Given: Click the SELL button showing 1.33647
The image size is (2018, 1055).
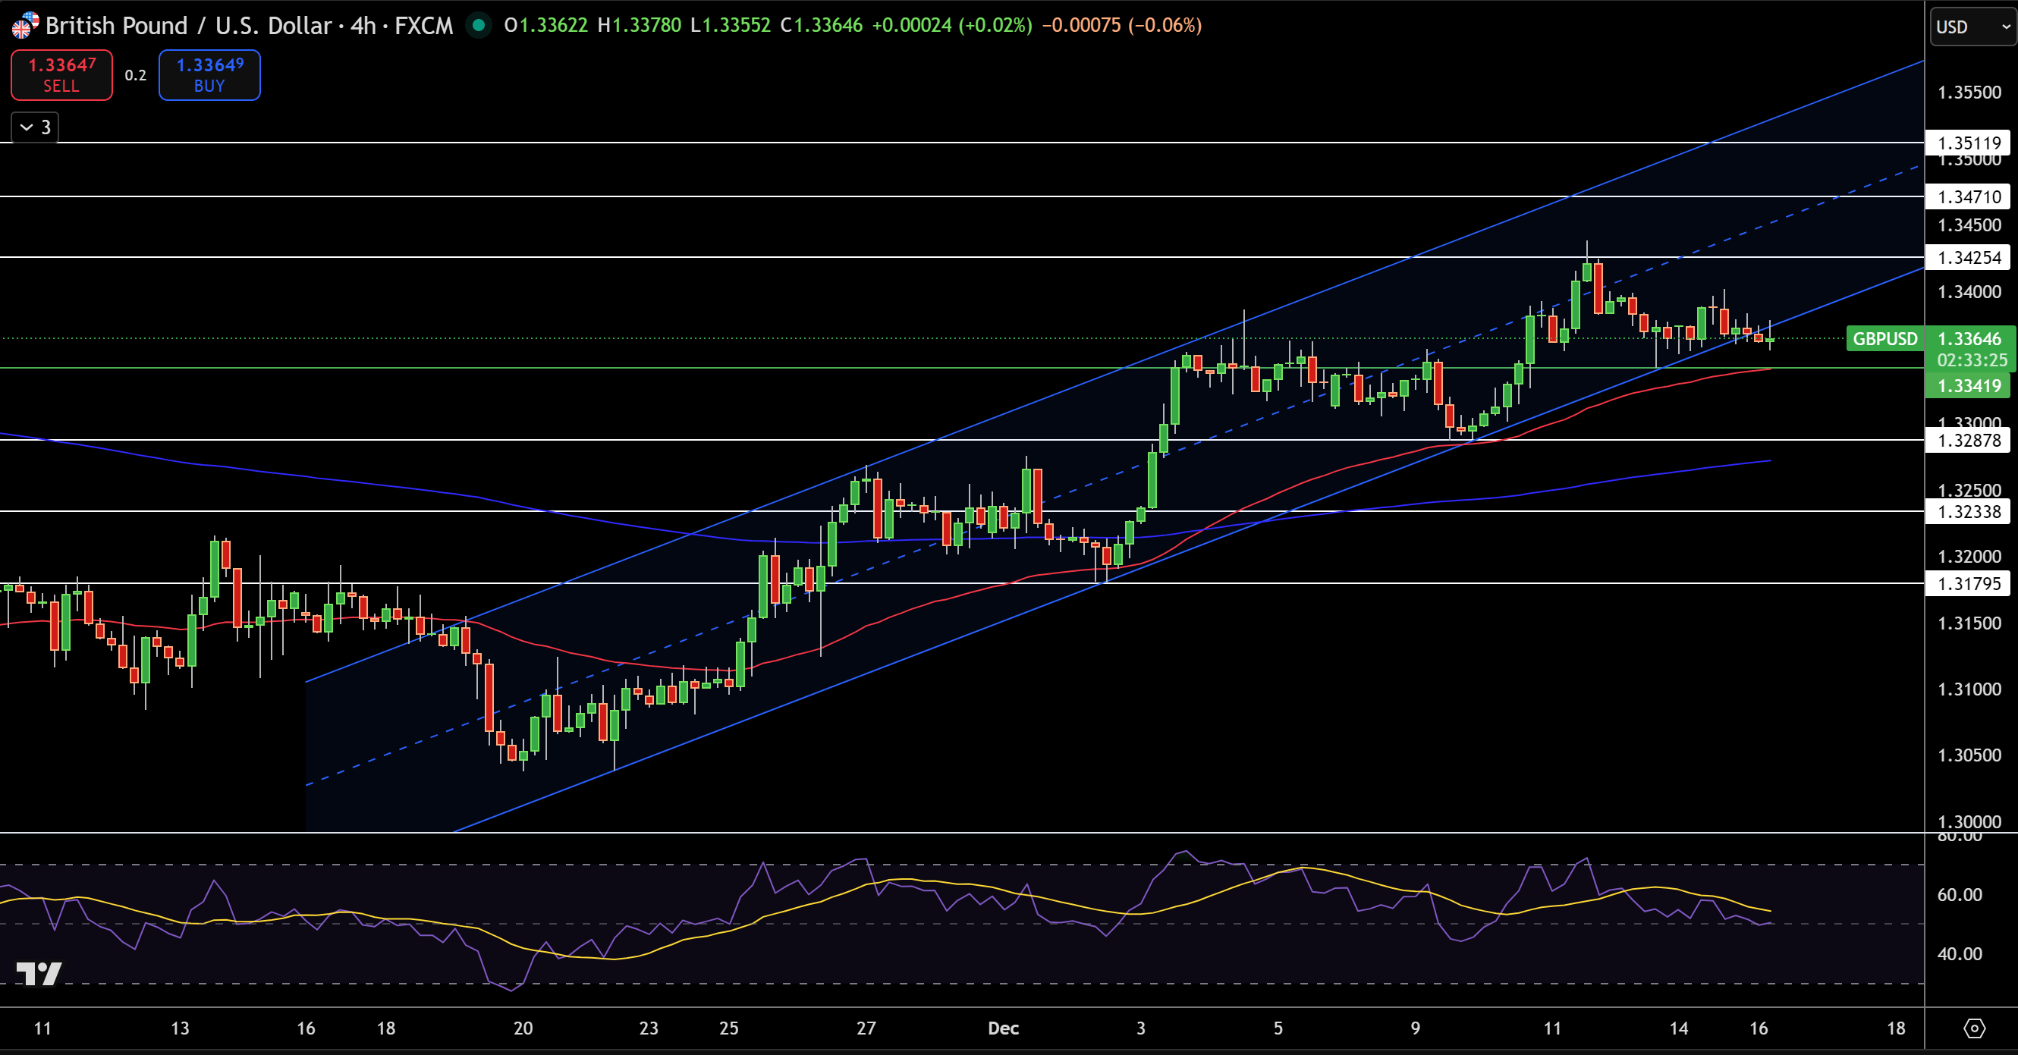Looking at the screenshot, I should click(x=61, y=75).
